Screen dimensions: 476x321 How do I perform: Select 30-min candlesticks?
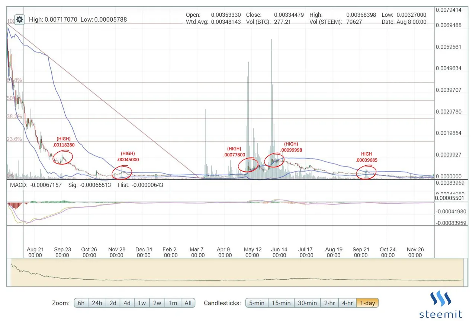pyautogui.click(x=307, y=303)
